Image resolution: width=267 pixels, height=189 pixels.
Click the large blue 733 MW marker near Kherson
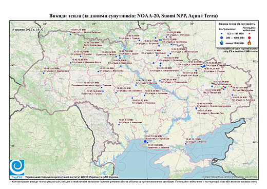click(145, 141)
